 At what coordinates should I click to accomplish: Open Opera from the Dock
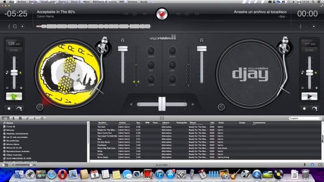click(x=62, y=174)
